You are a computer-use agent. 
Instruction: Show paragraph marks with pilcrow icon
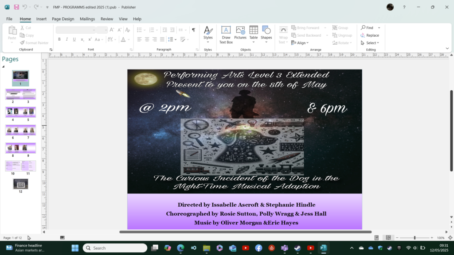click(x=193, y=30)
